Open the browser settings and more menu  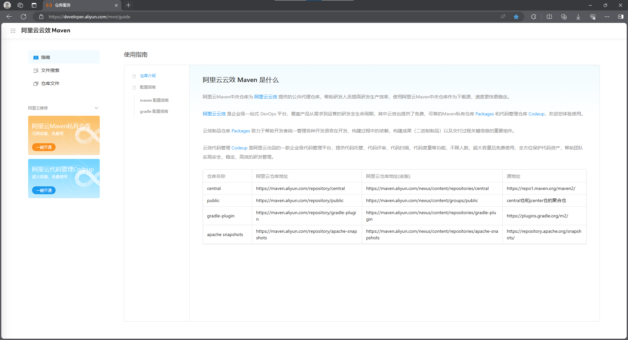click(x=607, y=17)
